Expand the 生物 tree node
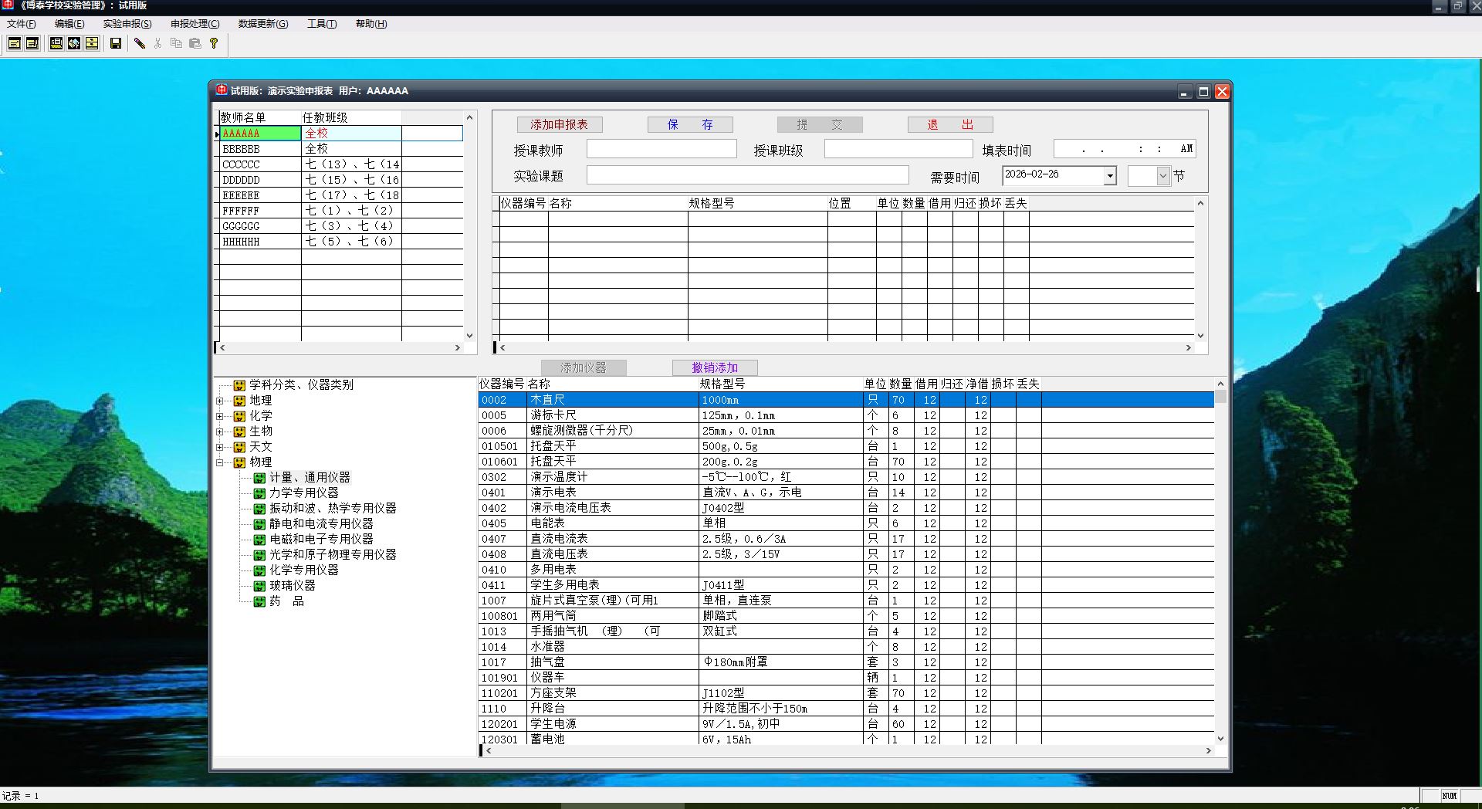This screenshot has height=809, width=1482. (220, 432)
